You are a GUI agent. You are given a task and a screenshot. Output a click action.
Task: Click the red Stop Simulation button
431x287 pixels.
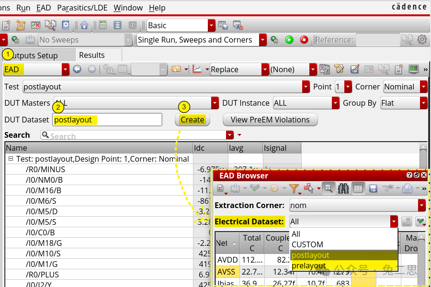(304, 40)
